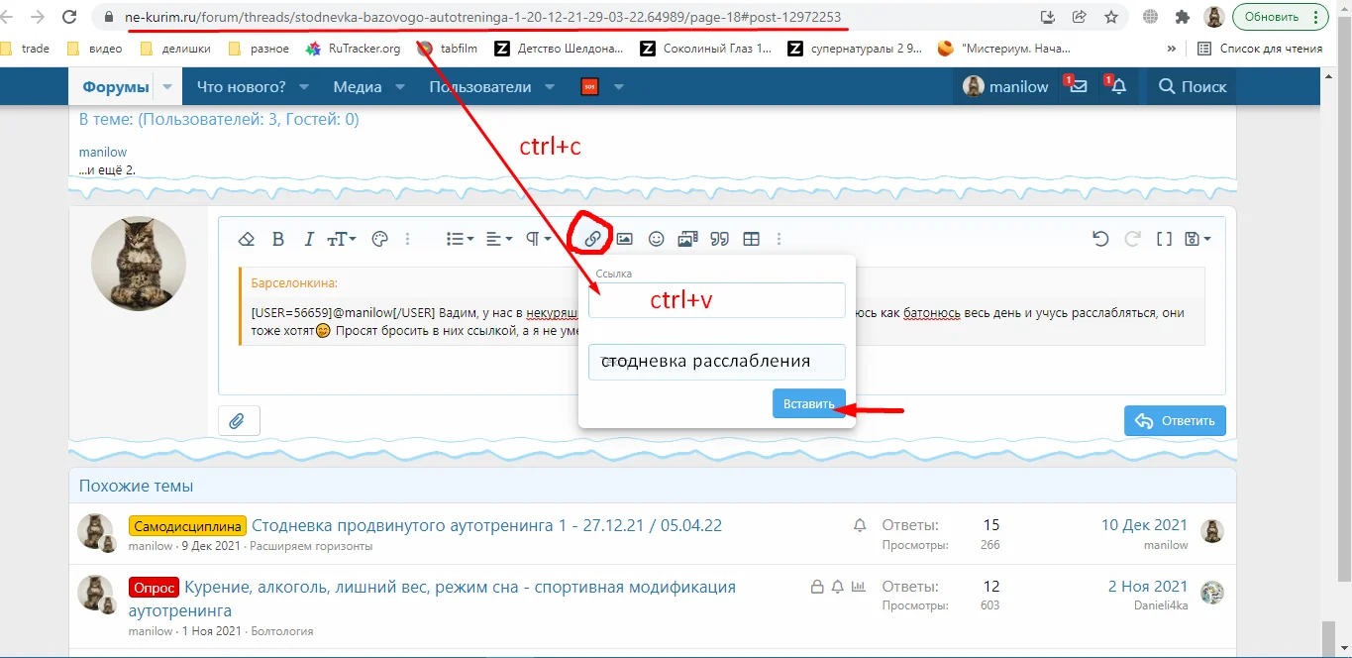The width and height of the screenshot is (1352, 658).
Task: Redo the editor action
Action: point(1133,239)
